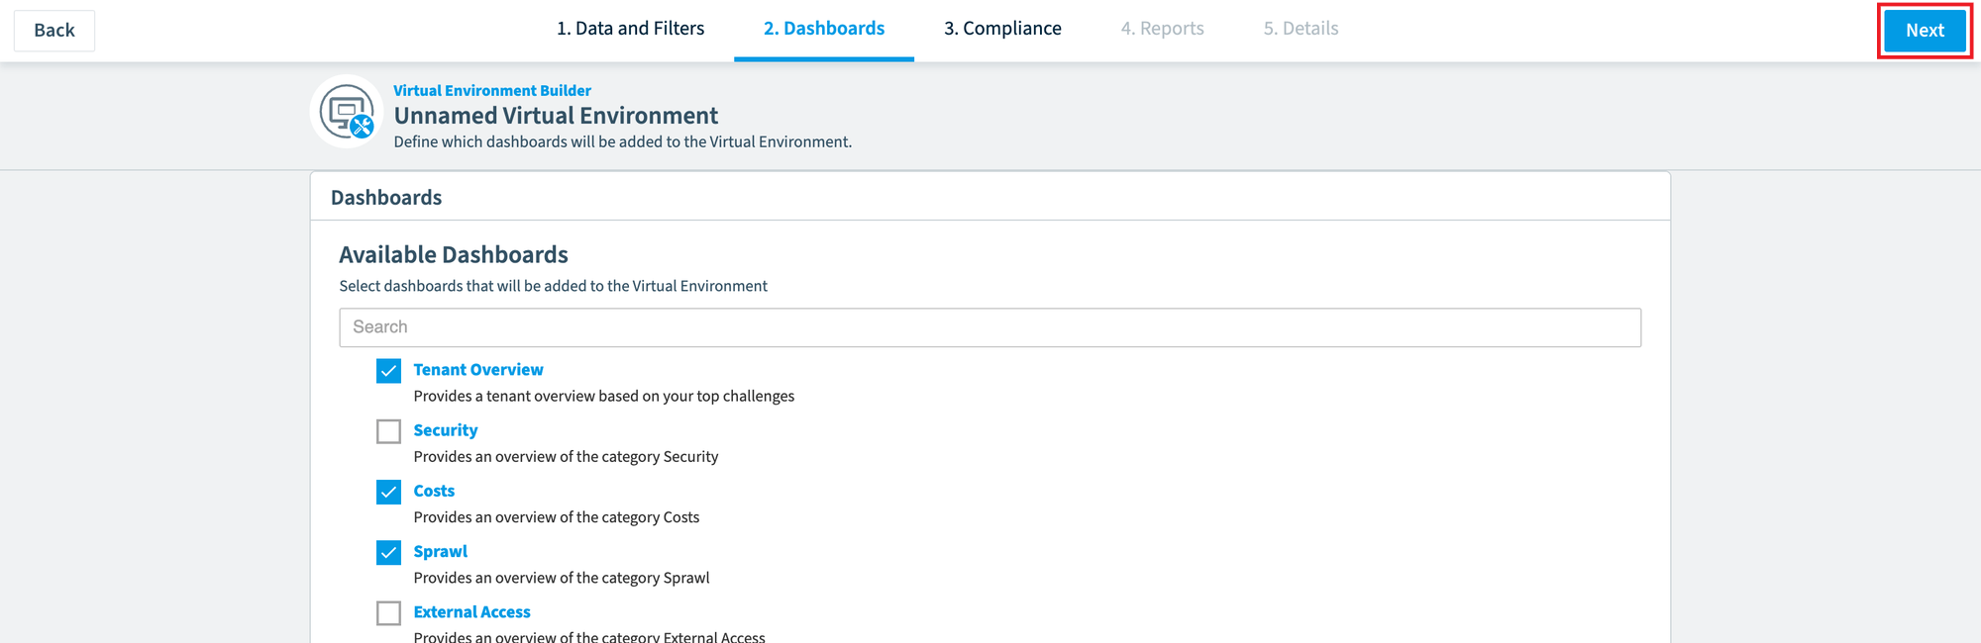The height and width of the screenshot is (643, 1981).
Task: Click 'Provides an overview of the category Security'
Action: click(x=566, y=457)
